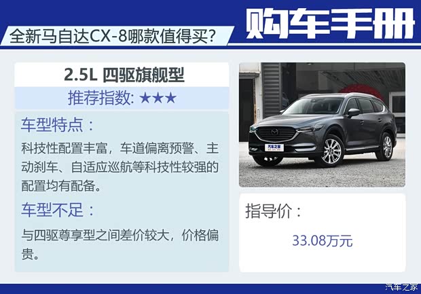Viewport: 421px width, 294px height.
Task: Open the Mazda CX-8 car photo
Action: coord(322,125)
